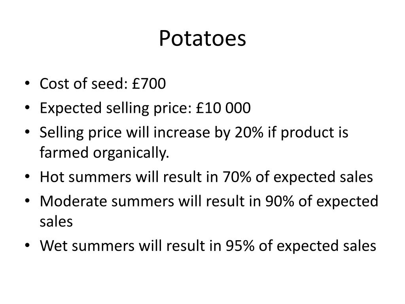Image resolution: width=405 pixels, height=304 pixels.
Task: Click the bullet before Hot summers
Action: coord(28,177)
